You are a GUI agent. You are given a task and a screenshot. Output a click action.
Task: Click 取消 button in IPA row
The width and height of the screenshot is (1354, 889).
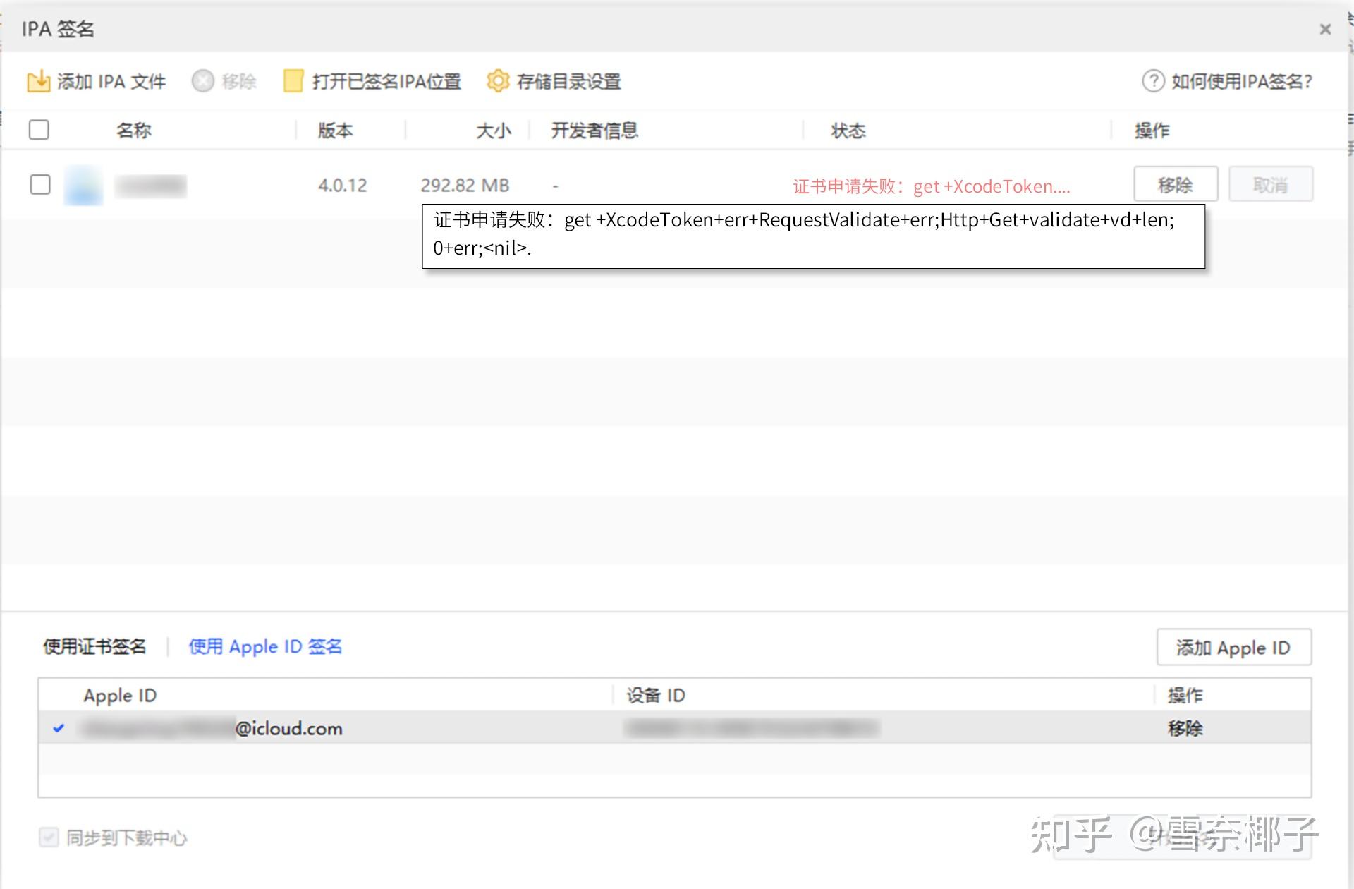click(1271, 185)
